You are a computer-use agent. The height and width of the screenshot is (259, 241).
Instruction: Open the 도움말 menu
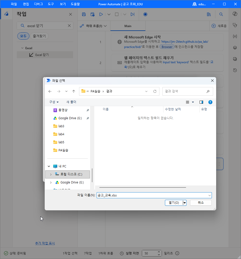click(x=75, y=4)
